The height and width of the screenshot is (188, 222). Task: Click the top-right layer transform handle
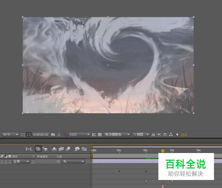[x=193, y=17]
